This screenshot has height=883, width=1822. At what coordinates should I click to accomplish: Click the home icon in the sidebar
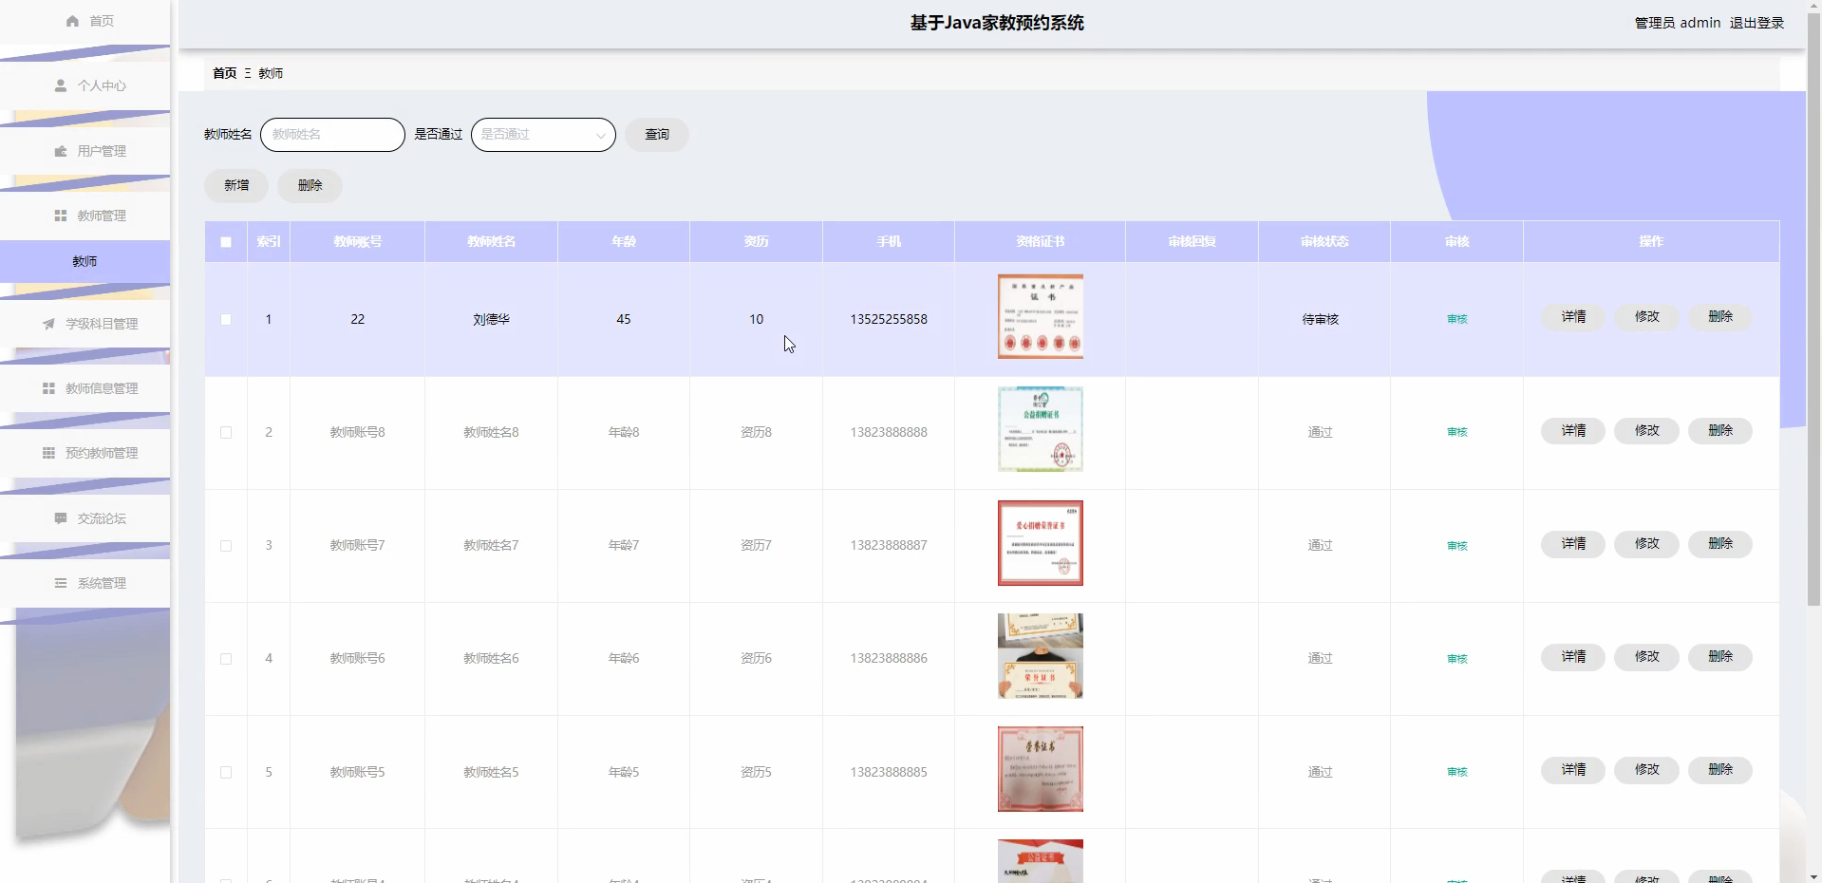tap(72, 21)
